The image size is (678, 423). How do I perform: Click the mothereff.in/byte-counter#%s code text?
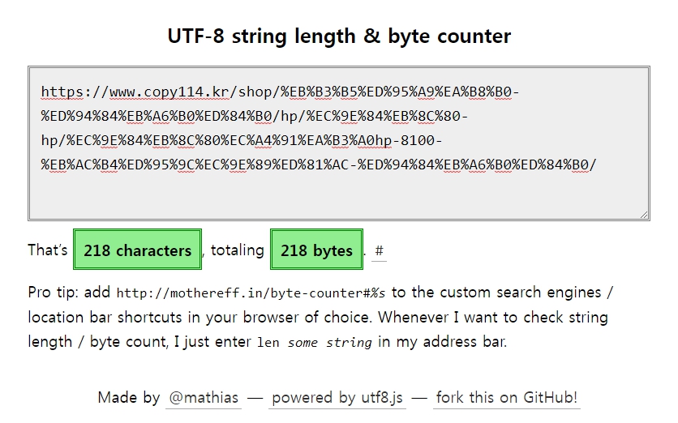[x=251, y=293]
